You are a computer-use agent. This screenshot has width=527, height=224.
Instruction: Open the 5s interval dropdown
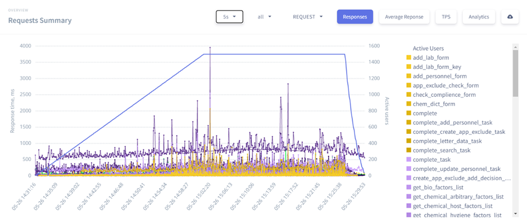229,17
